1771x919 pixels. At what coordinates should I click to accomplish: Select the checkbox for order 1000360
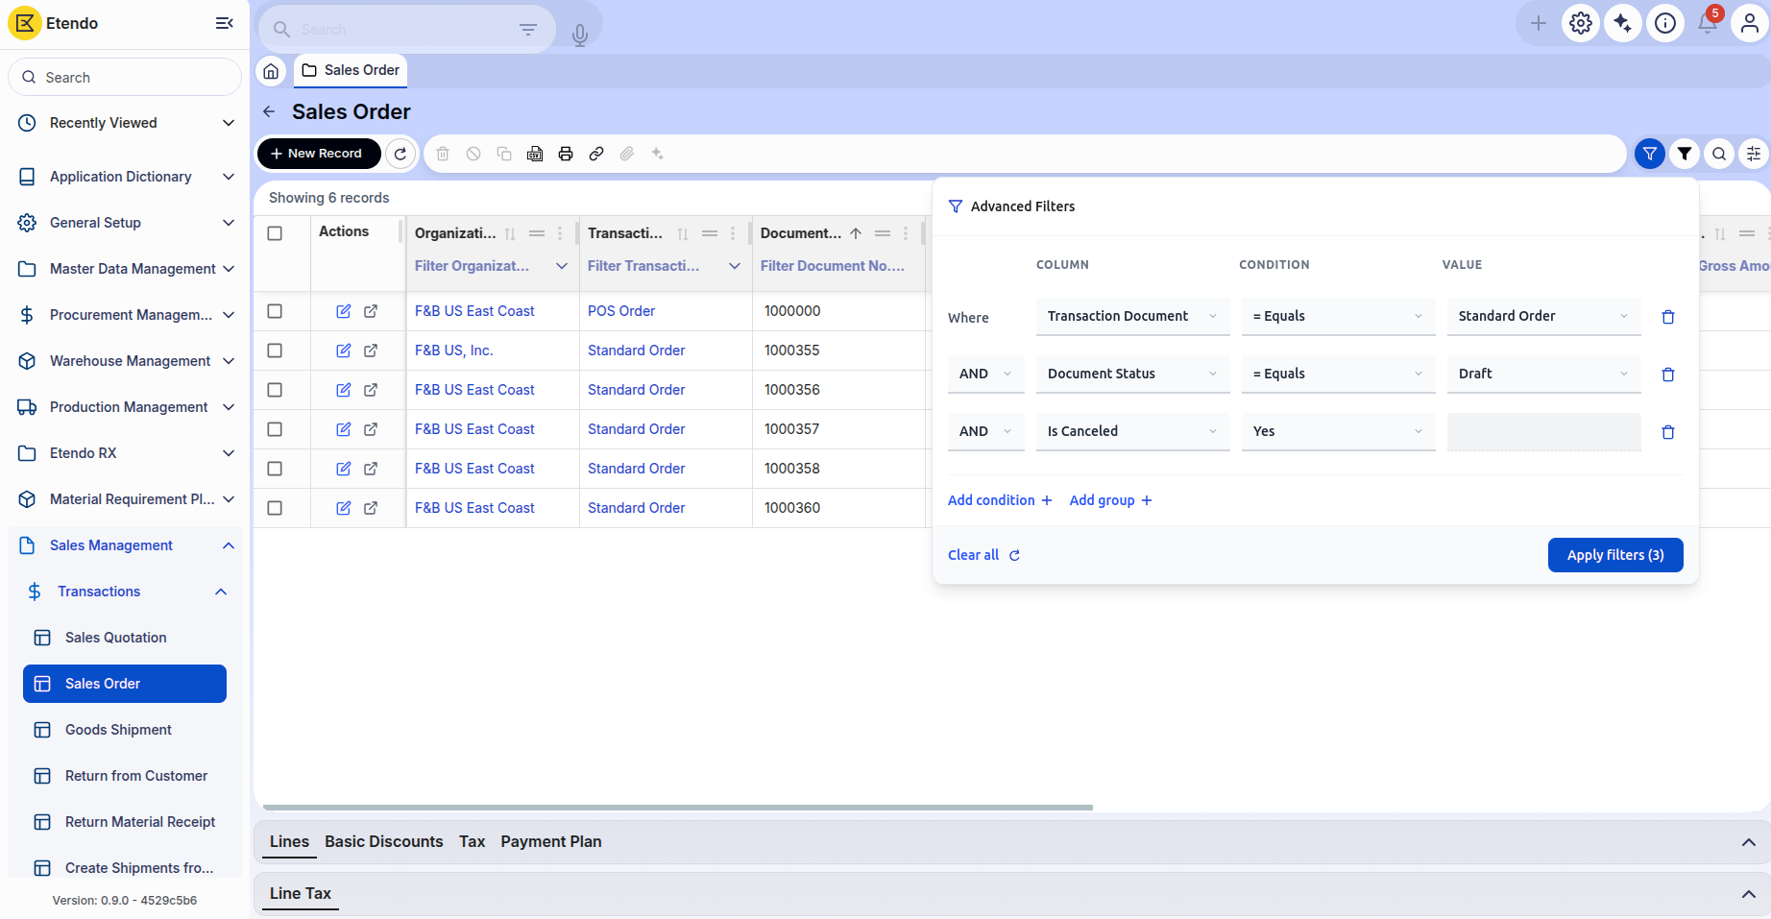pyautogui.click(x=275, y=508)
